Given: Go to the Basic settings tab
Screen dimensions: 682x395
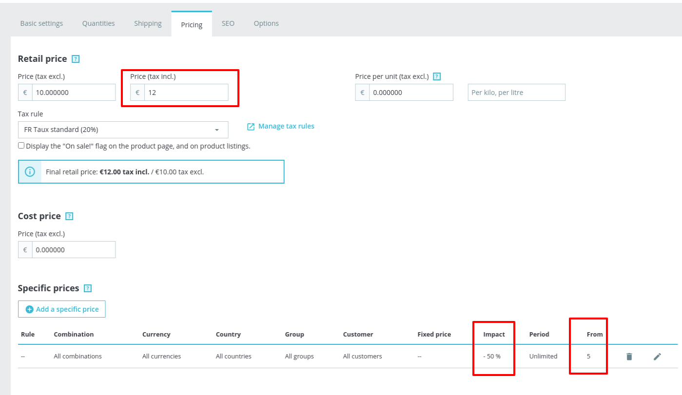Looking at the screenshot, I should point(41,23).
